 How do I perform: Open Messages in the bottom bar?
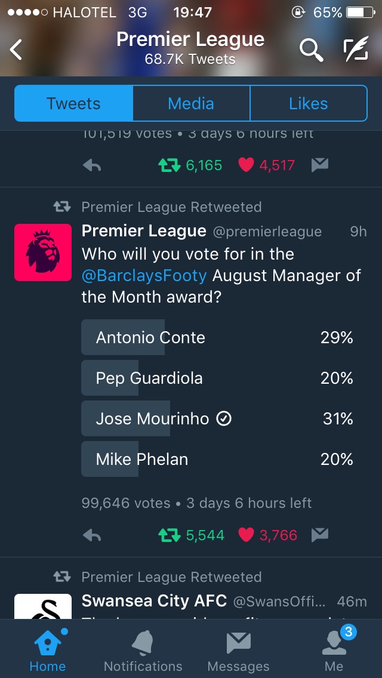tap(238, 651)
